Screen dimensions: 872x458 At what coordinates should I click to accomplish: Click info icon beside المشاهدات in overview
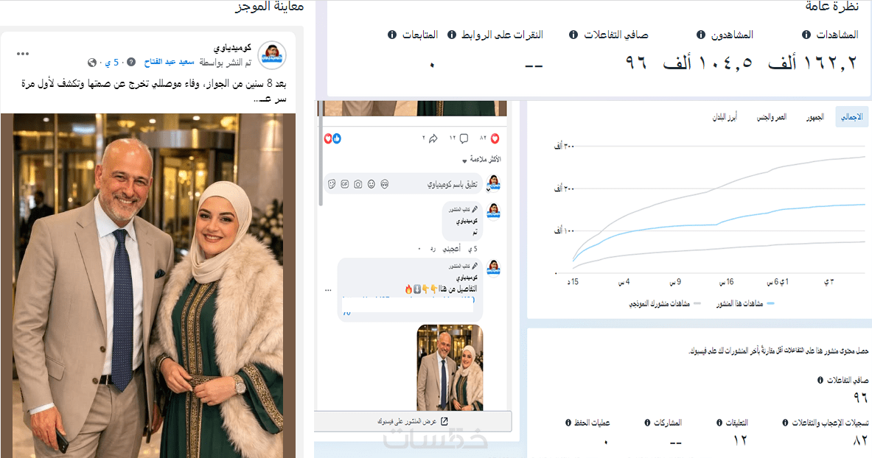[x=806, y=35]
